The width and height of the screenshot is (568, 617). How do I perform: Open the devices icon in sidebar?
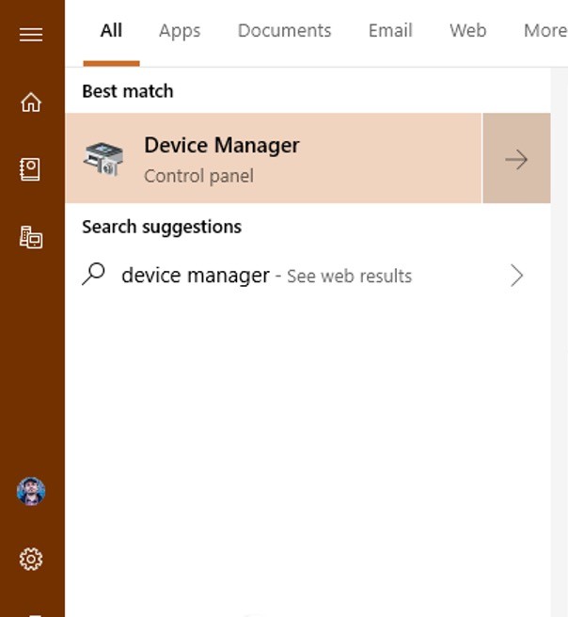point(31,237)
